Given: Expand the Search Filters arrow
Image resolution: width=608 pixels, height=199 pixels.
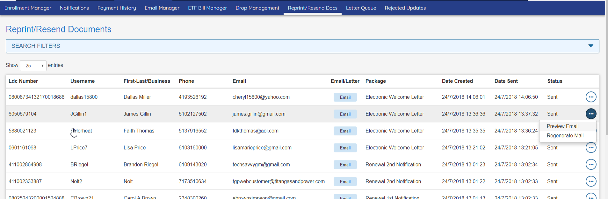Looking at the screenshot, I should (x=590, y=46).
